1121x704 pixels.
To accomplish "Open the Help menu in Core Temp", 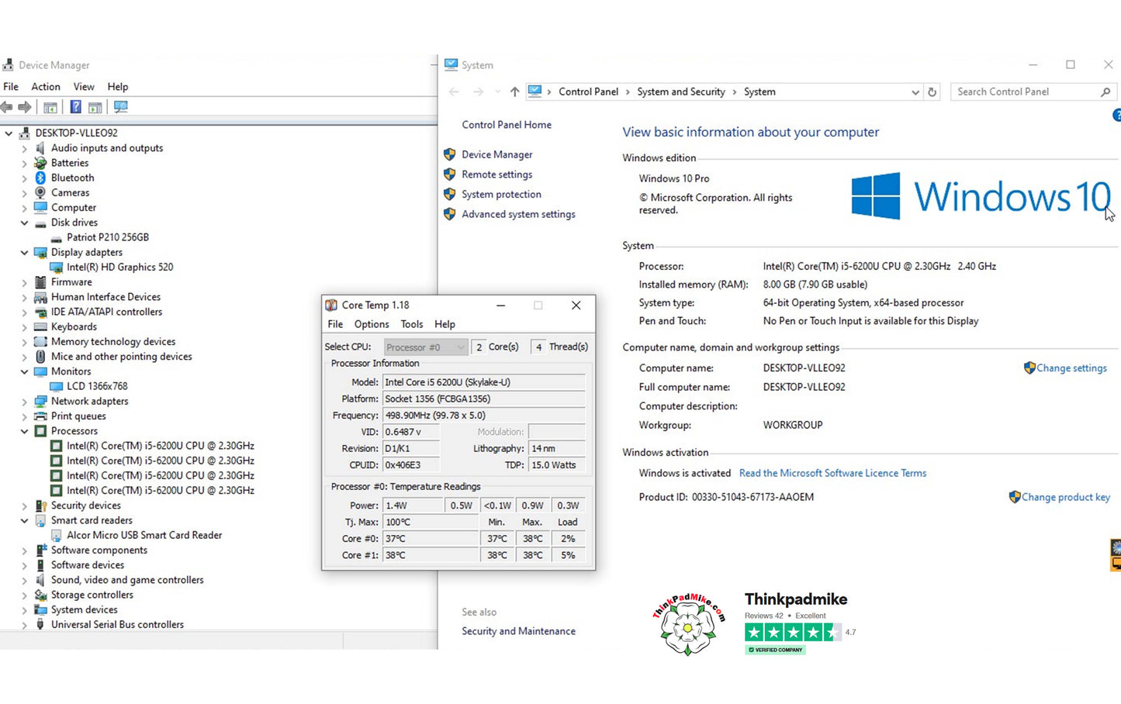I will click(445, 324).
